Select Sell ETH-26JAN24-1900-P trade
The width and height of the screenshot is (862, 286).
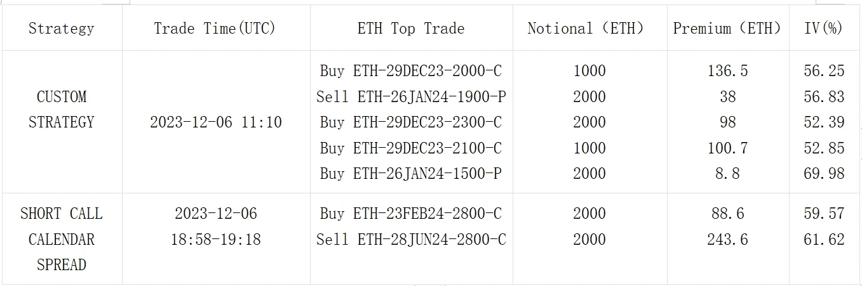[411, 97]
